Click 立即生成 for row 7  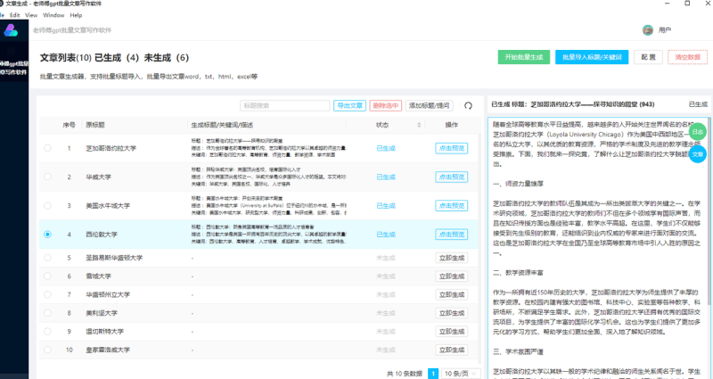pyautogui.click(x=452, y=294)
